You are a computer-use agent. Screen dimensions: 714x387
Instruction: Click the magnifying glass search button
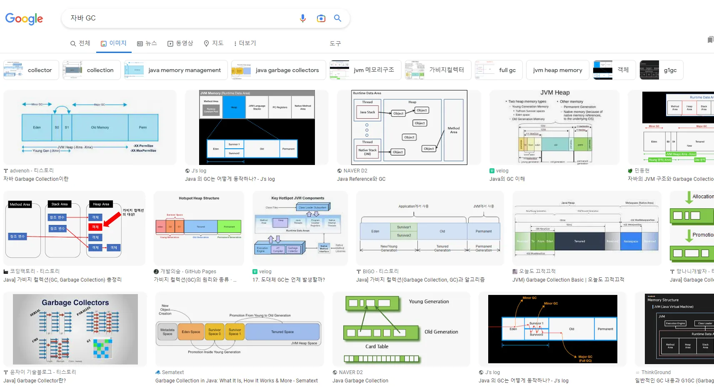pyautogui.click(x=338, y=18)
